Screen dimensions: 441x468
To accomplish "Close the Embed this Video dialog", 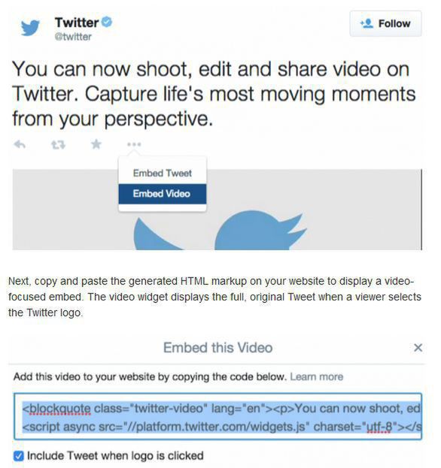I will (418, 347).
